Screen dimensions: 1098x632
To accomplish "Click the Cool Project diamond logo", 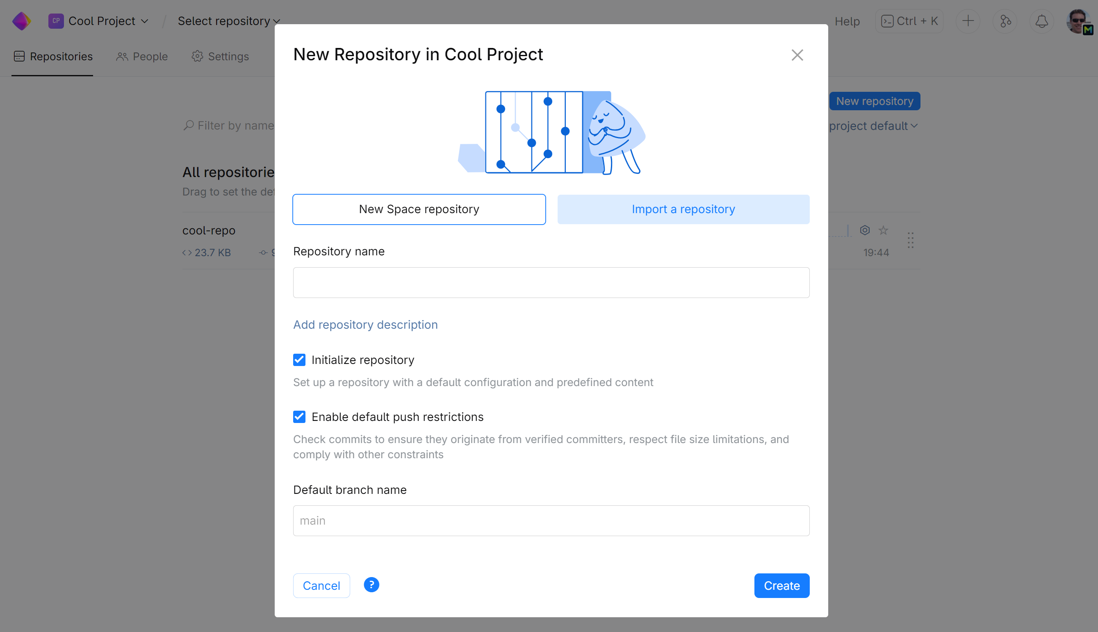I will (21, 20).
